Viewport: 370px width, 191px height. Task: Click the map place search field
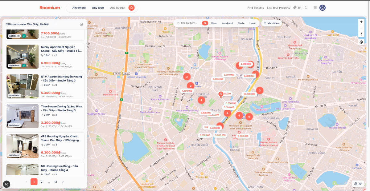188,23
